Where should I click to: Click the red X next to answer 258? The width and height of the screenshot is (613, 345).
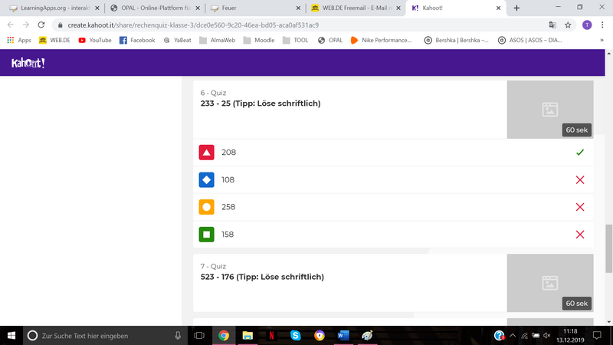[579, 207]
